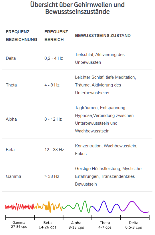Click the red Gamma waveform segment
This screenshot has width=155, height=235.
coord(20,207)
